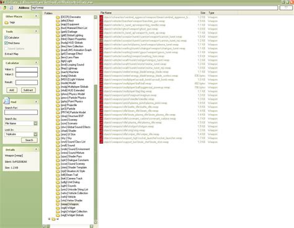Click the folder tree vertical scrollbar
This screenshot has height=228, width=294.
point(96,153)
